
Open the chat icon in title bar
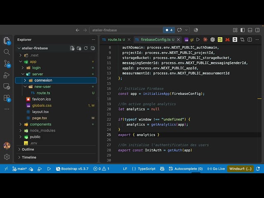coord(179,30)
